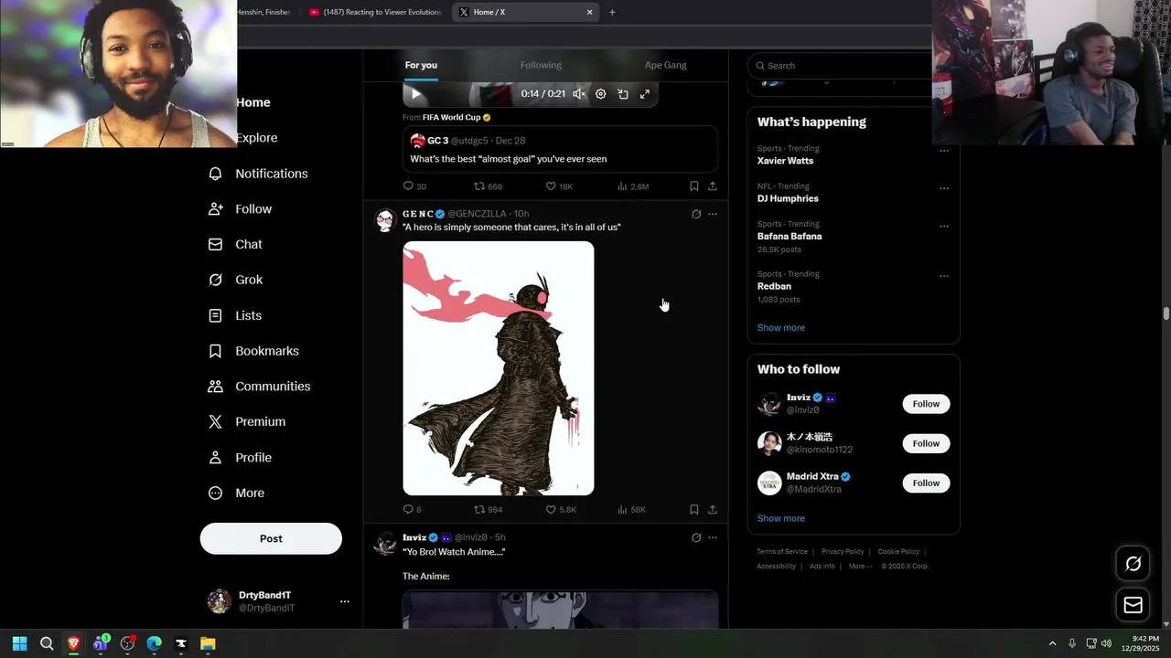1171x658 pixels.
Task: Repost the GC 3 tweet
Action: (488, 186)
